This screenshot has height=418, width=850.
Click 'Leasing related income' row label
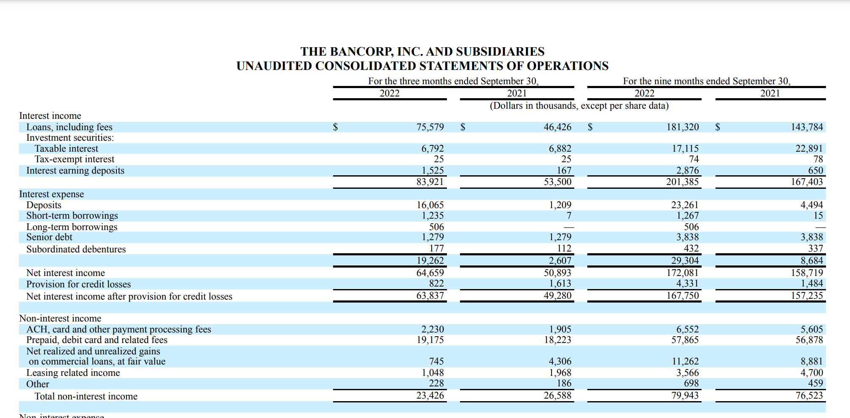pos(73,372)
